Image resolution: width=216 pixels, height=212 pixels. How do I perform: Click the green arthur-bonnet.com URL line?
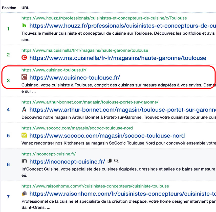90,102
